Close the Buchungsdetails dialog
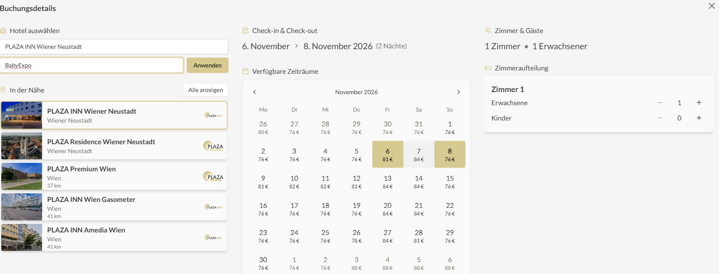Screen dimensions: 719x274 (711, 6)
